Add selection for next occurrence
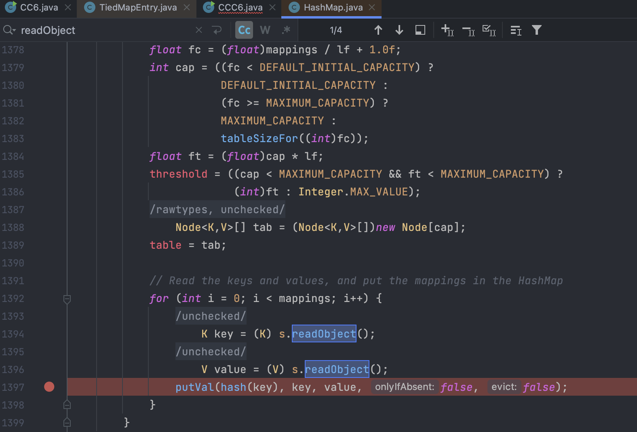The image size is (637, 432). (447, 30)
